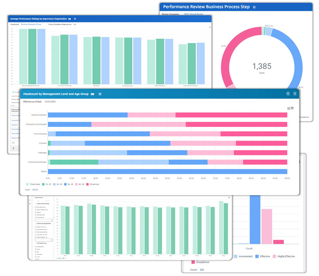Toggle the 16 - 25 legend swatch
The image size is (319, 276).
pos(43,184)
